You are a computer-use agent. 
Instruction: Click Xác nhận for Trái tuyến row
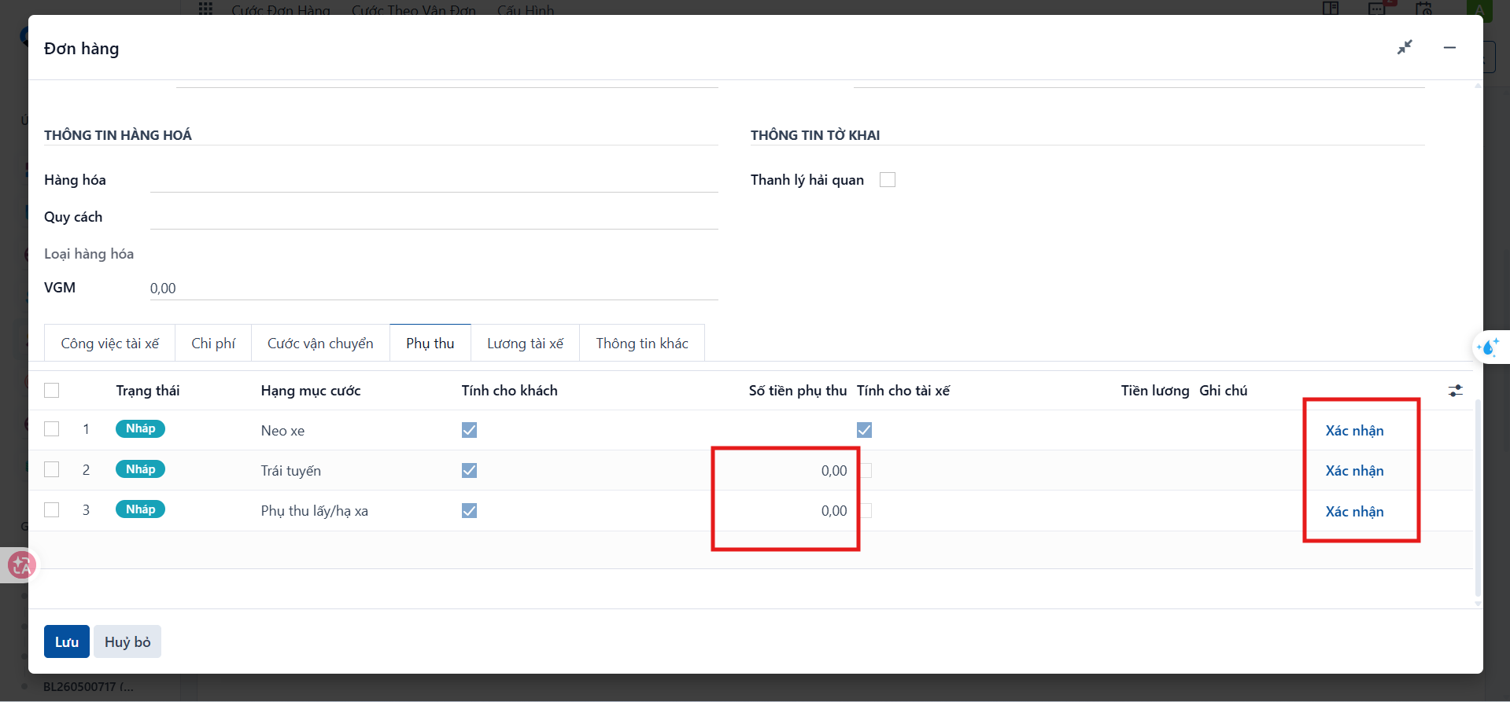(1354, 471)
